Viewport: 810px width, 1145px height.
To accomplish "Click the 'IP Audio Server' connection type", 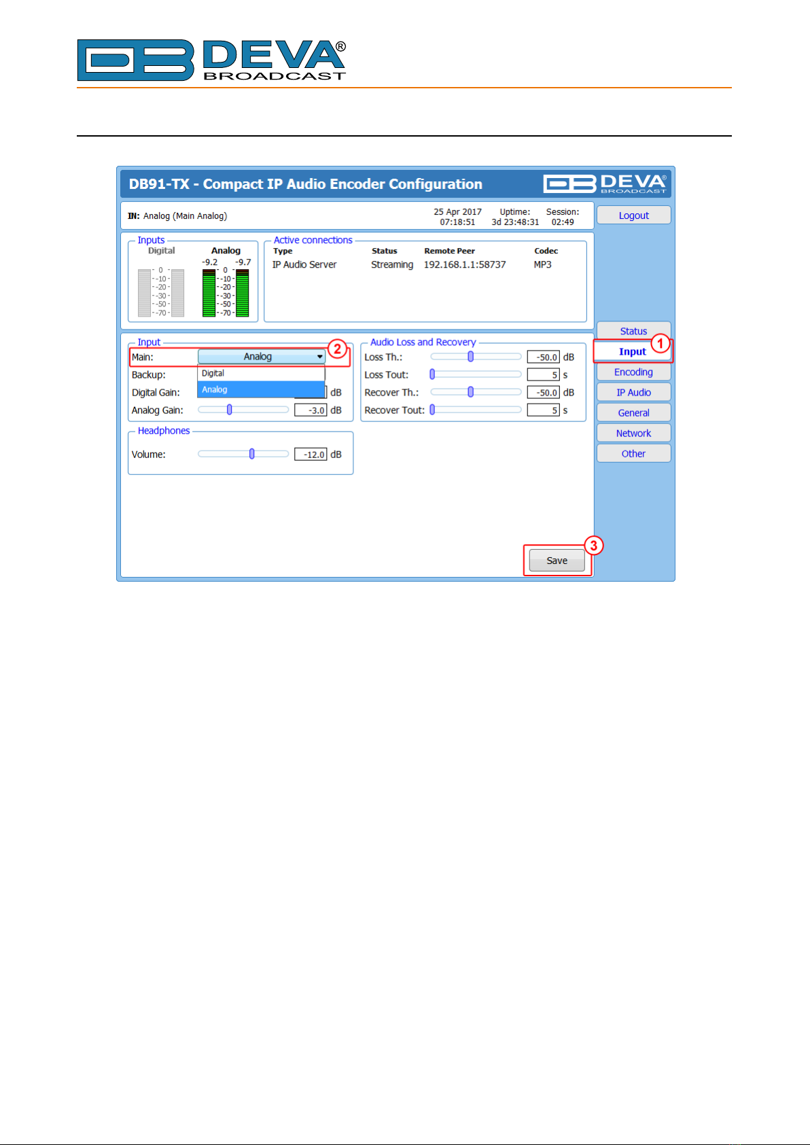I will 304,264.
